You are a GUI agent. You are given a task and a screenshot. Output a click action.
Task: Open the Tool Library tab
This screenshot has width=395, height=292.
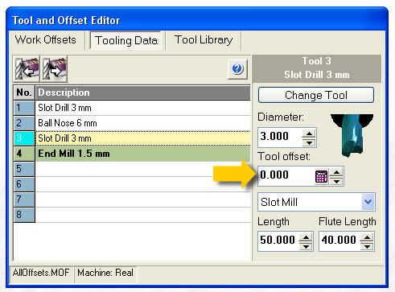[204, 40]
